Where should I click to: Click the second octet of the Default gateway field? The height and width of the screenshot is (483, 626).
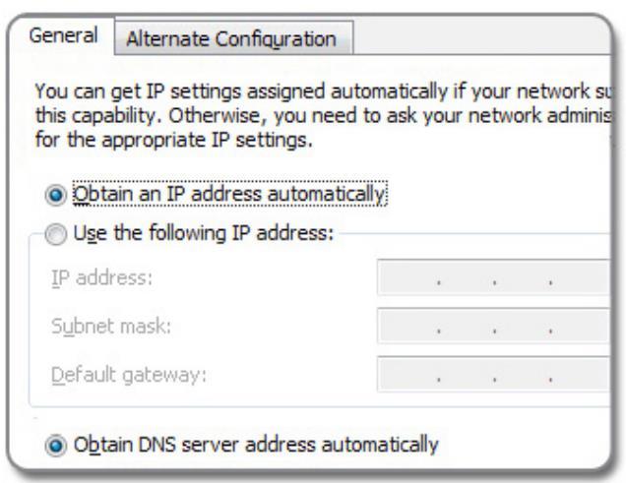(x=467, y=375)
